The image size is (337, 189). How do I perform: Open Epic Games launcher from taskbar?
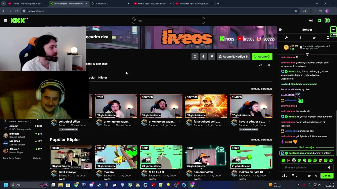point(107,185)
